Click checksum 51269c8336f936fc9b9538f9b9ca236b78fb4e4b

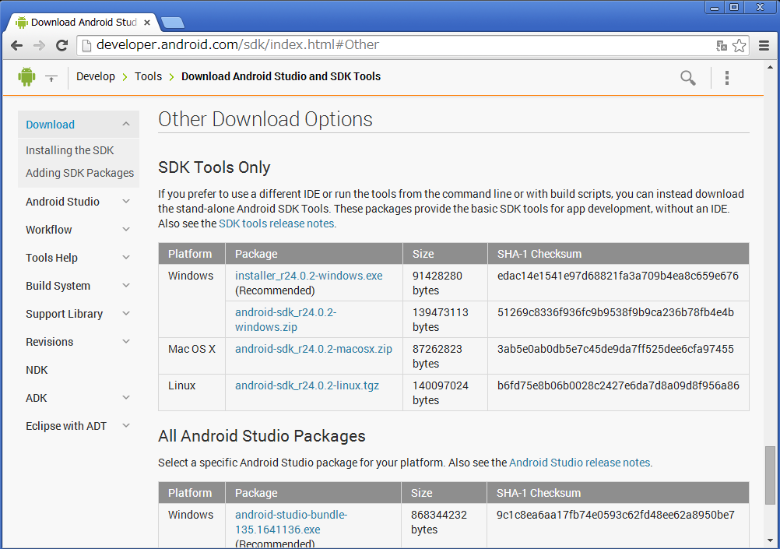[x=615, y=312]
